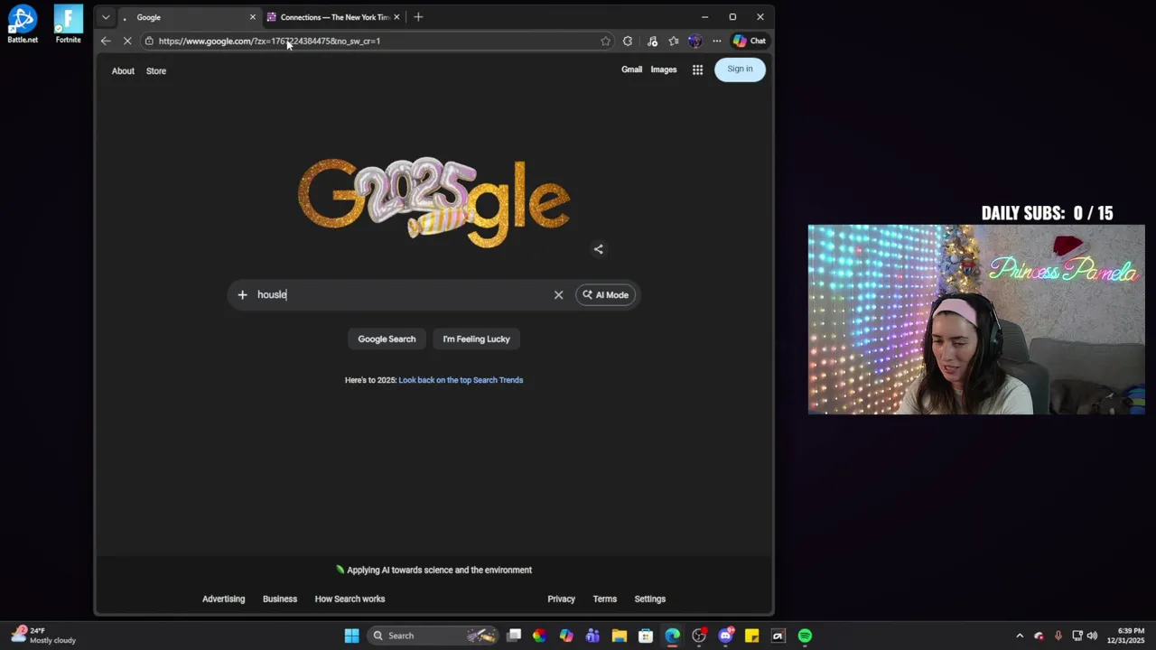Viewport: 1156px width, 650px height.
Task: Click the 2025 Google doodle
Action: click(x=433, y=203)
